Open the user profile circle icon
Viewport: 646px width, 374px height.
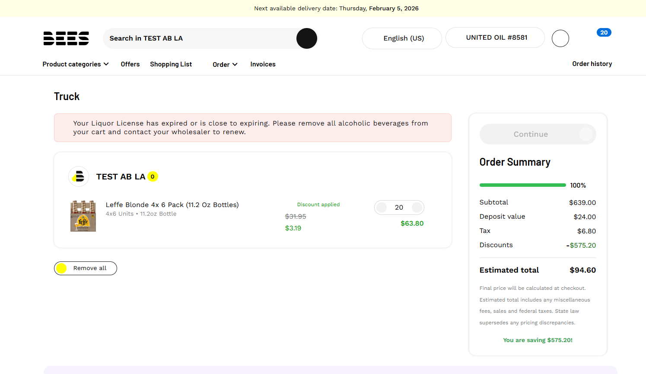click(560, 38)
